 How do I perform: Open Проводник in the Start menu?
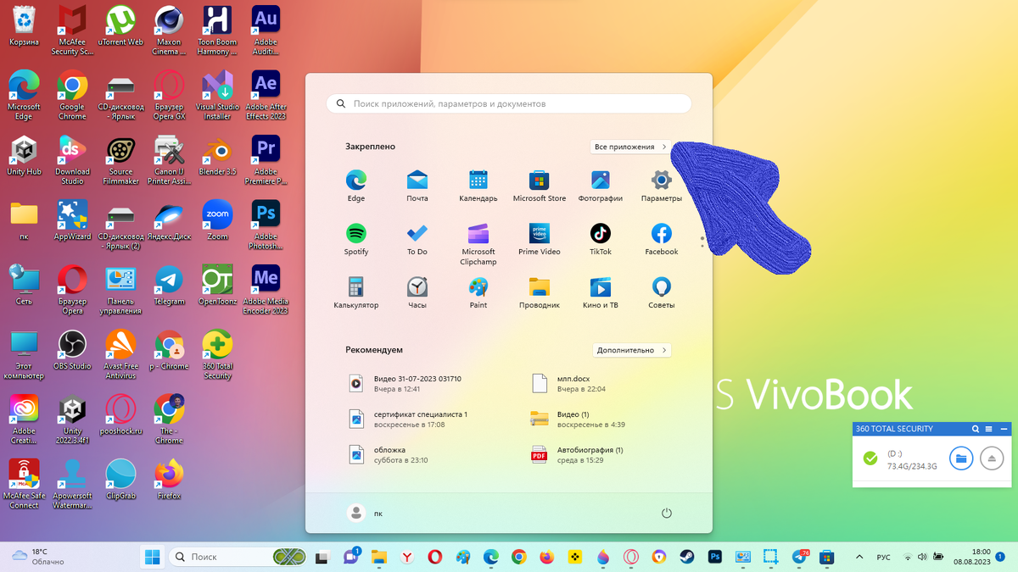(540, 292)
